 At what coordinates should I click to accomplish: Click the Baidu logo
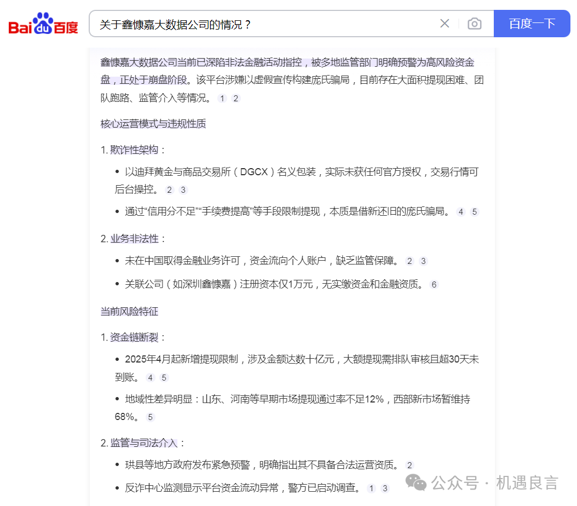pos(43,24)
